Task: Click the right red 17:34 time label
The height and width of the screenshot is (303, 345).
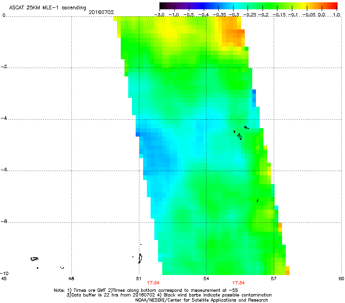Action: pyautogui.click(x=239, y=283)
